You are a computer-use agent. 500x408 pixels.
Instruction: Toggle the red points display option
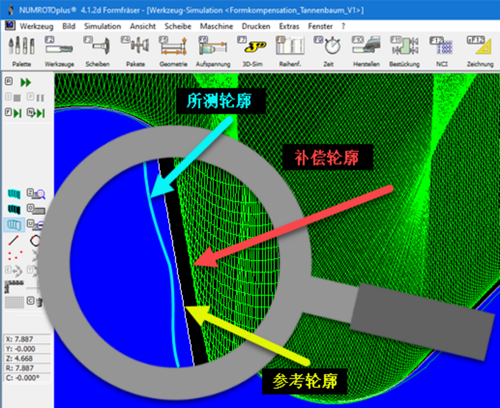13,255
